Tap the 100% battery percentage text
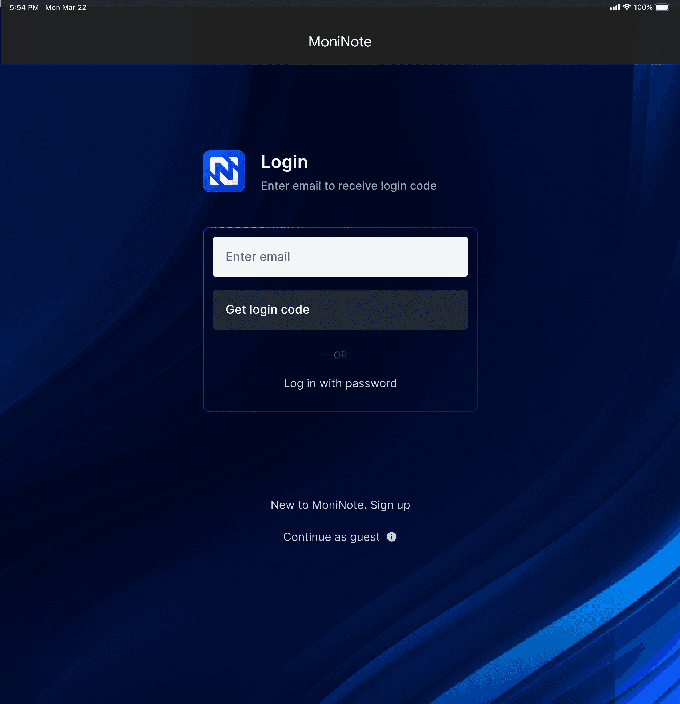Screen dimensions: 680x704 pos(643,7)
